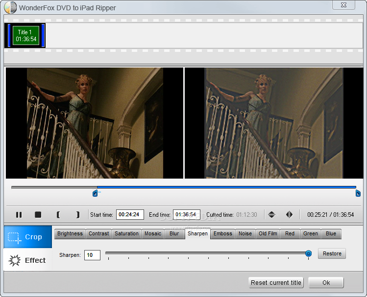Switch to the Blur tab
Screen dimensions: 367x297
pyautogui.click(x=174, y=234)
